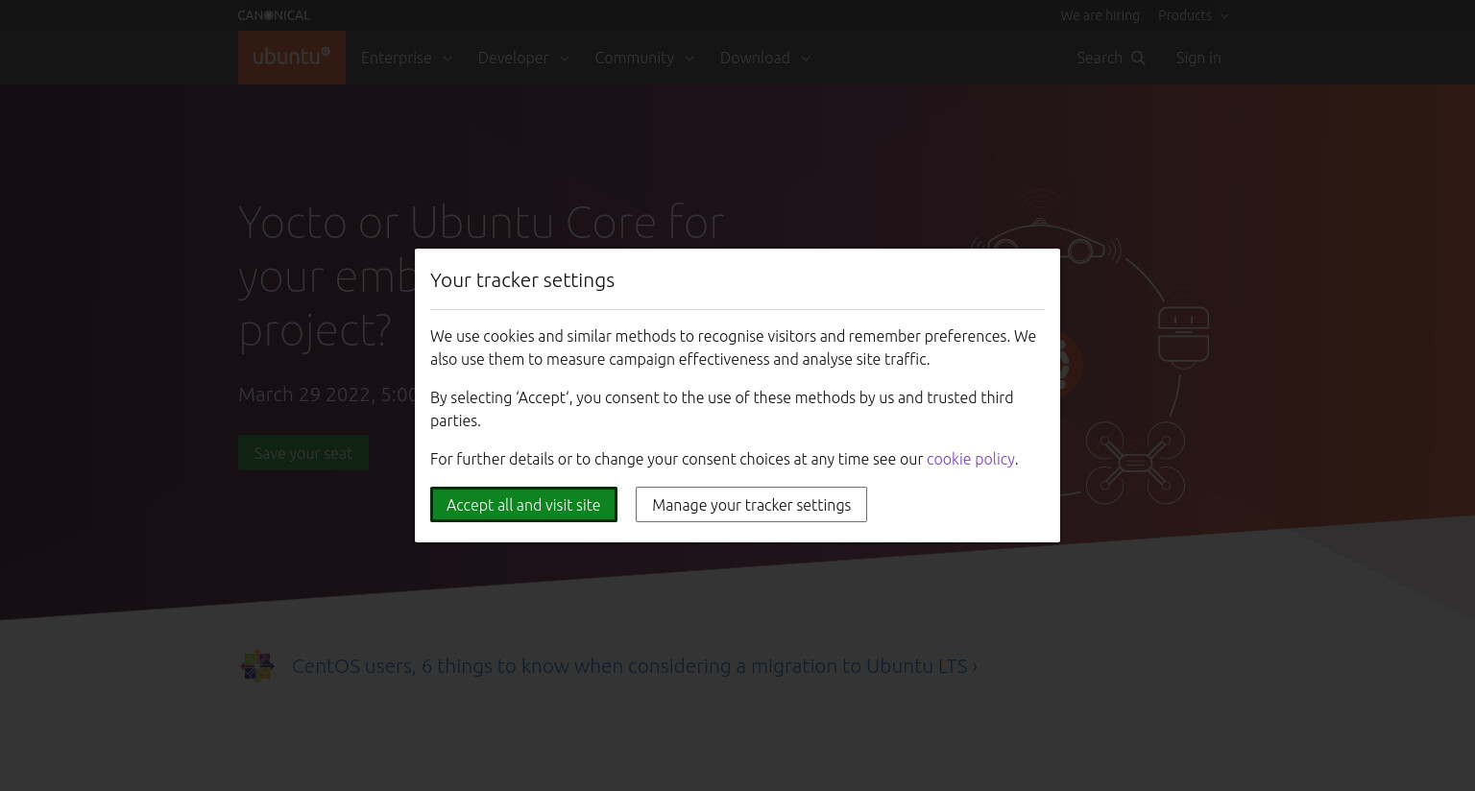Expand the Enterprise menu chevron
Viewport: 1475px width, 791px height.
point(447,59)
